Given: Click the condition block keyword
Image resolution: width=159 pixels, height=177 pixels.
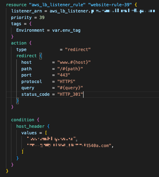Looking at the screenshot, I should coord(23,120).
